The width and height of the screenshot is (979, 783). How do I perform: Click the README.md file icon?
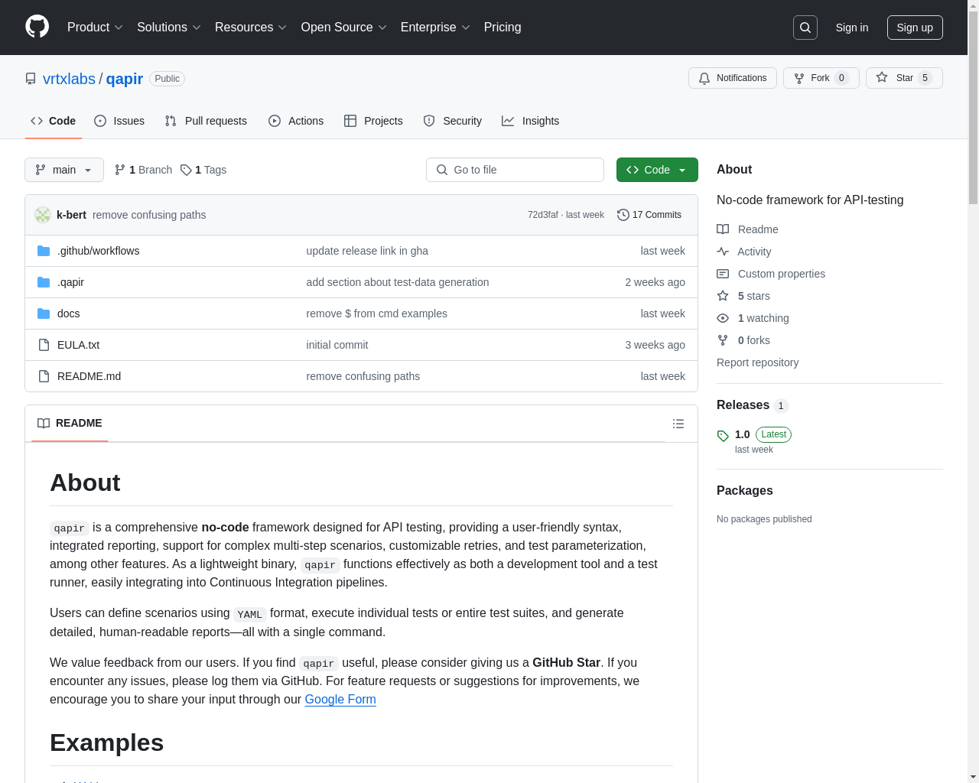pyautogui.click(x=44, y=376)
